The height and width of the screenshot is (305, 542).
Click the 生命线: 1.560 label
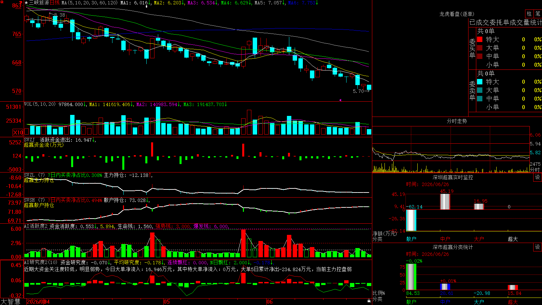pos(135,226)
